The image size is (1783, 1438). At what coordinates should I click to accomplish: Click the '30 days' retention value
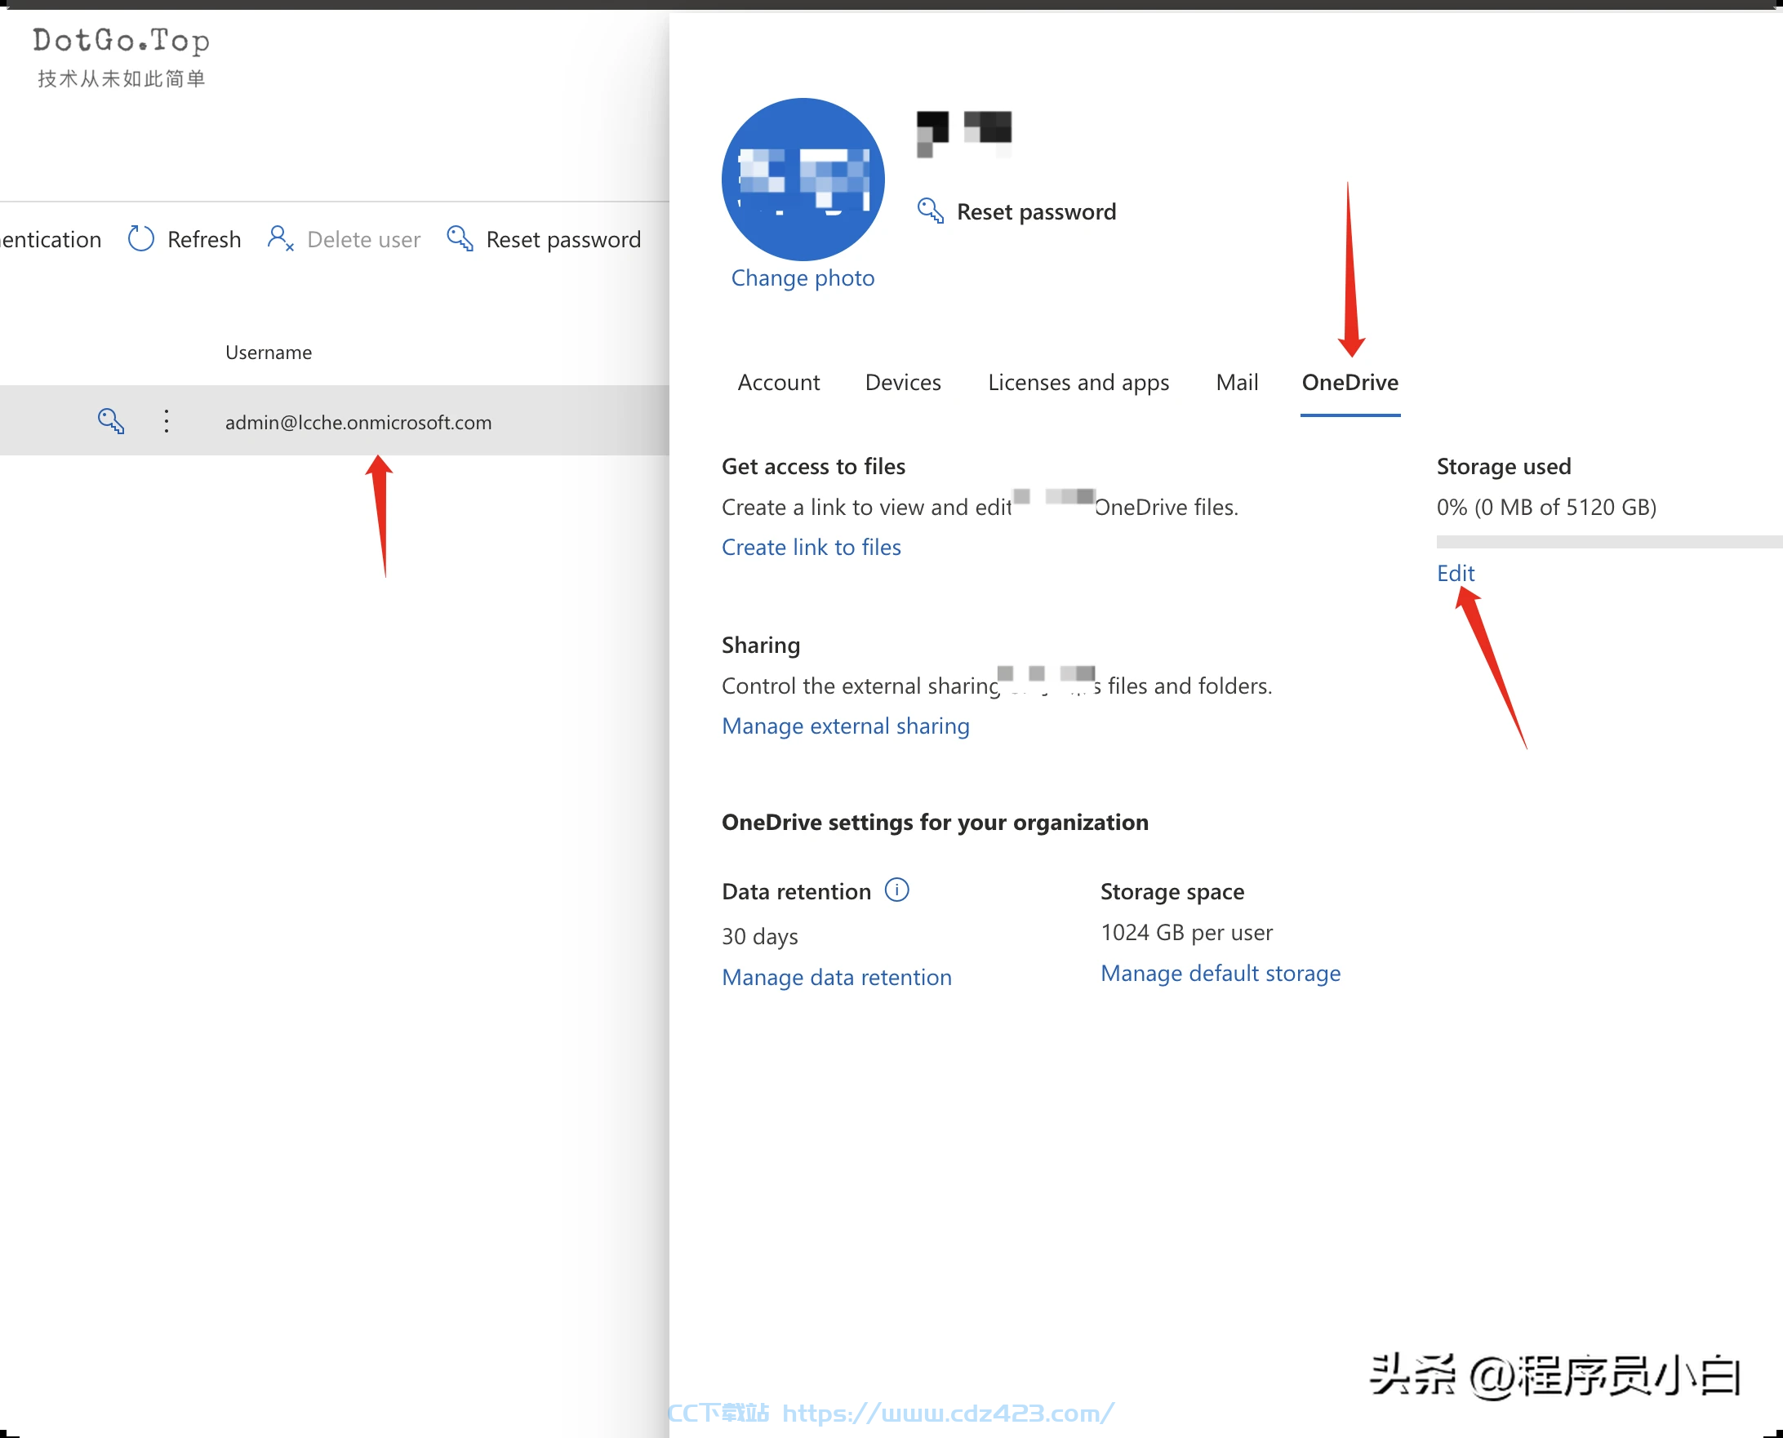(x=760, y=936)
